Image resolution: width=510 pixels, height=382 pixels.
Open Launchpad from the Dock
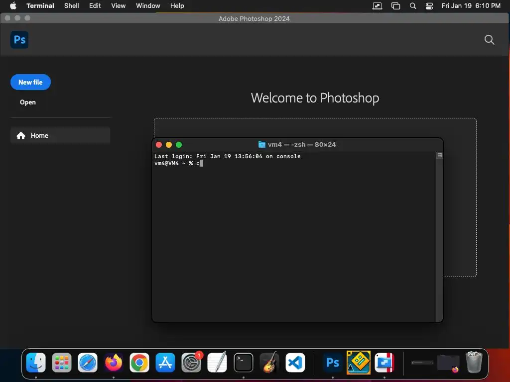[61, 363]
